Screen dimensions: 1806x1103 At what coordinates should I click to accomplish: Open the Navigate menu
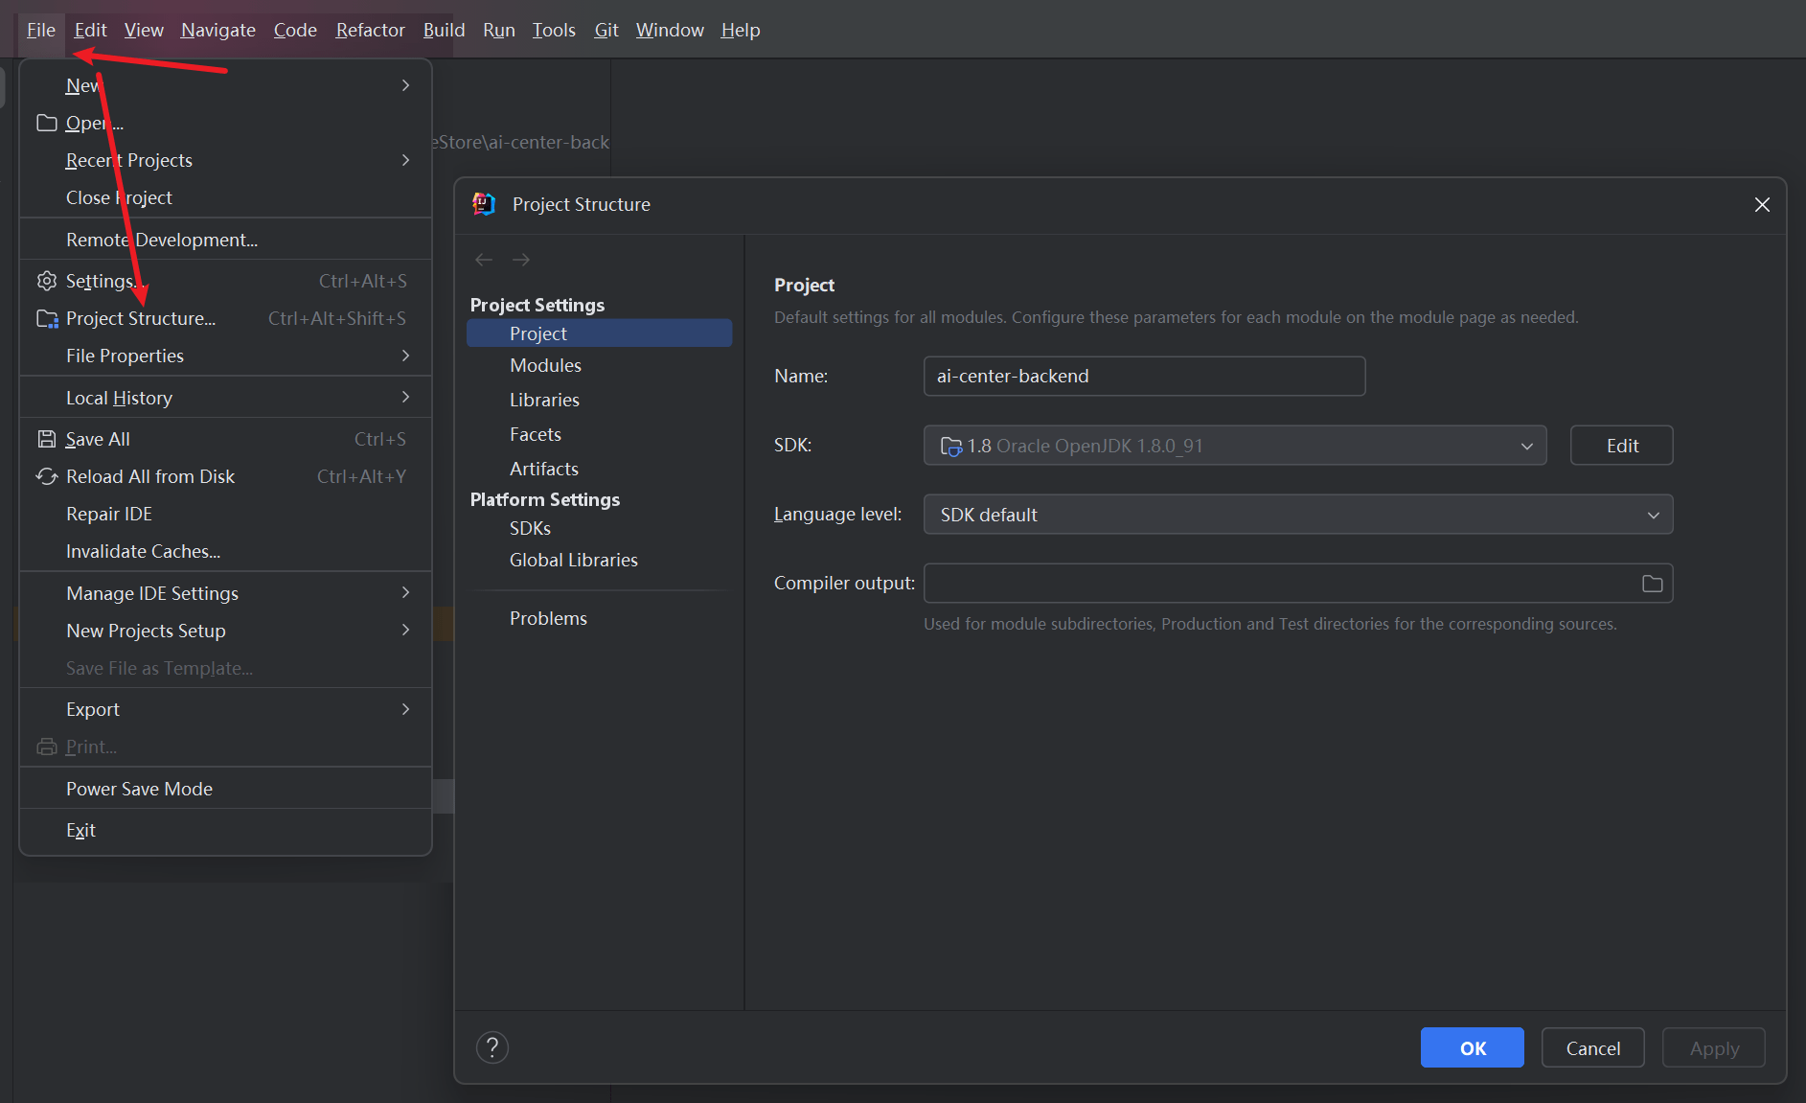217,30
